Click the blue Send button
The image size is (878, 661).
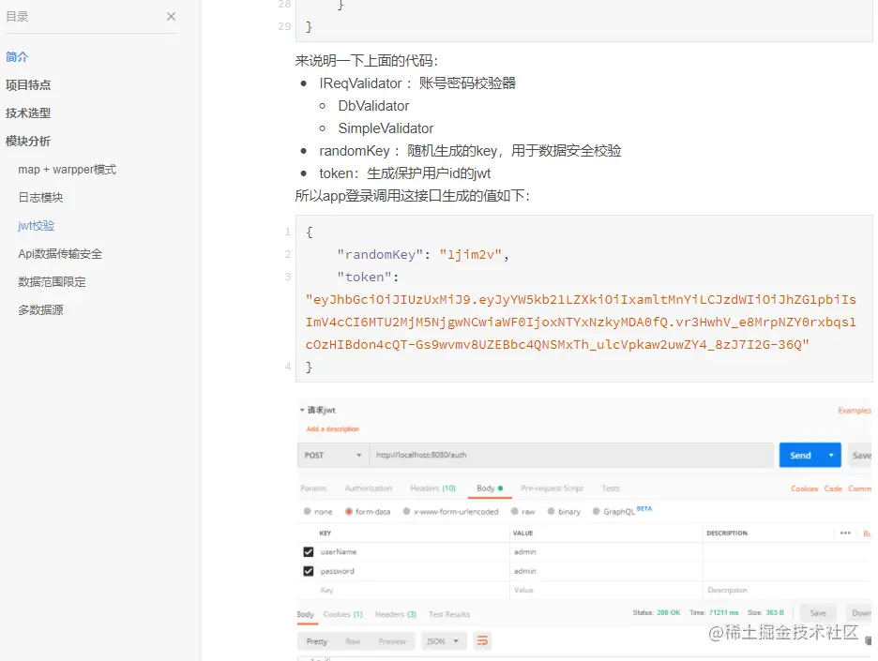[801, 455]
